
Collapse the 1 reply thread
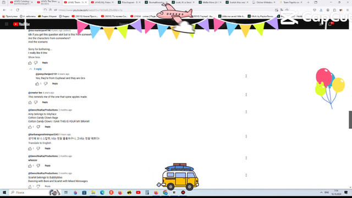tap(35, 69)
